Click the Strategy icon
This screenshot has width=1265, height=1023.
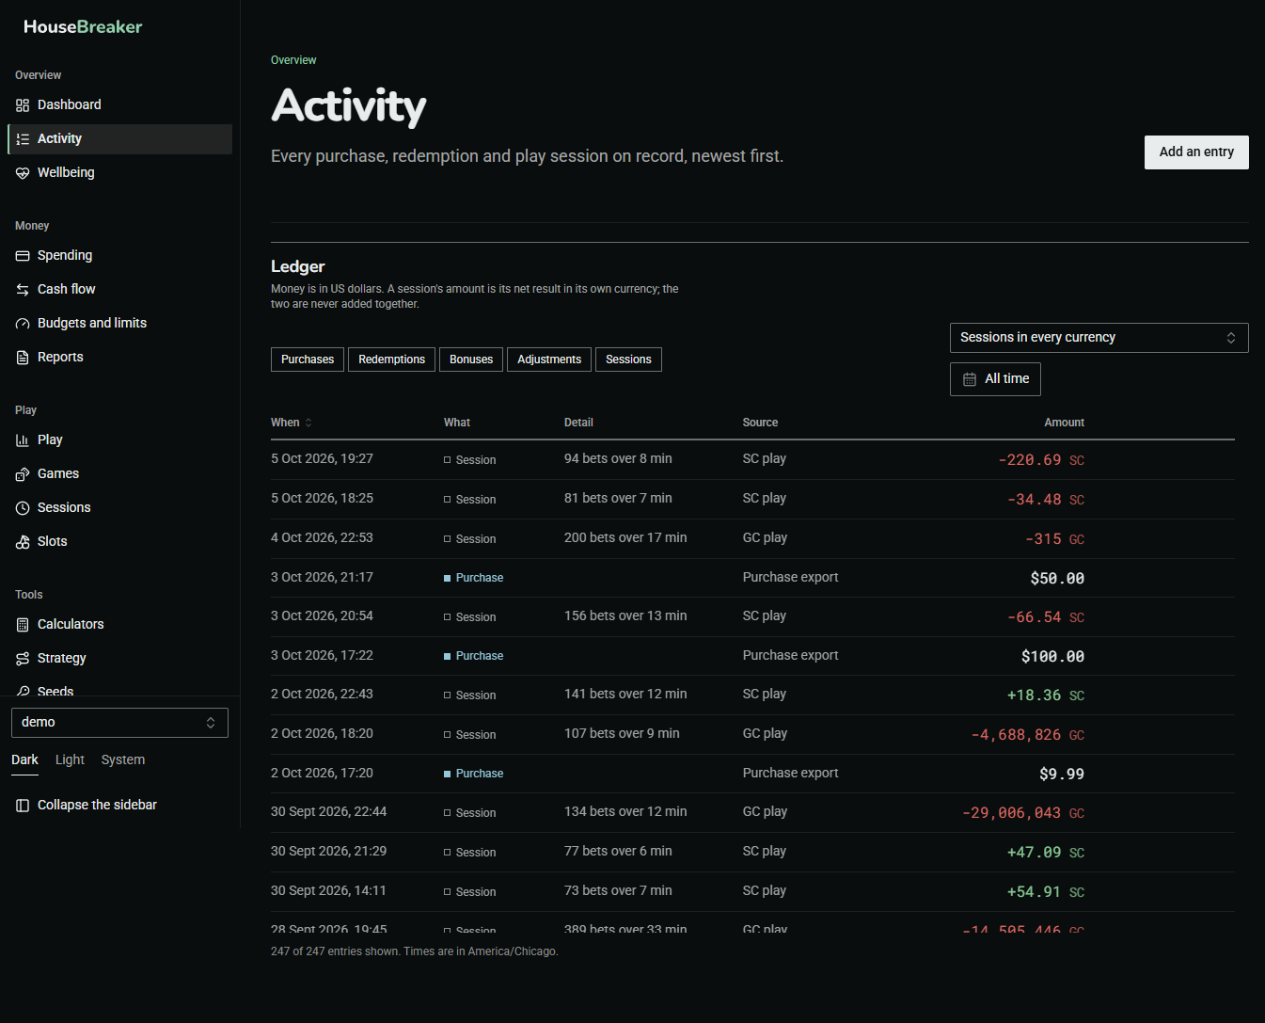(23, 659)
